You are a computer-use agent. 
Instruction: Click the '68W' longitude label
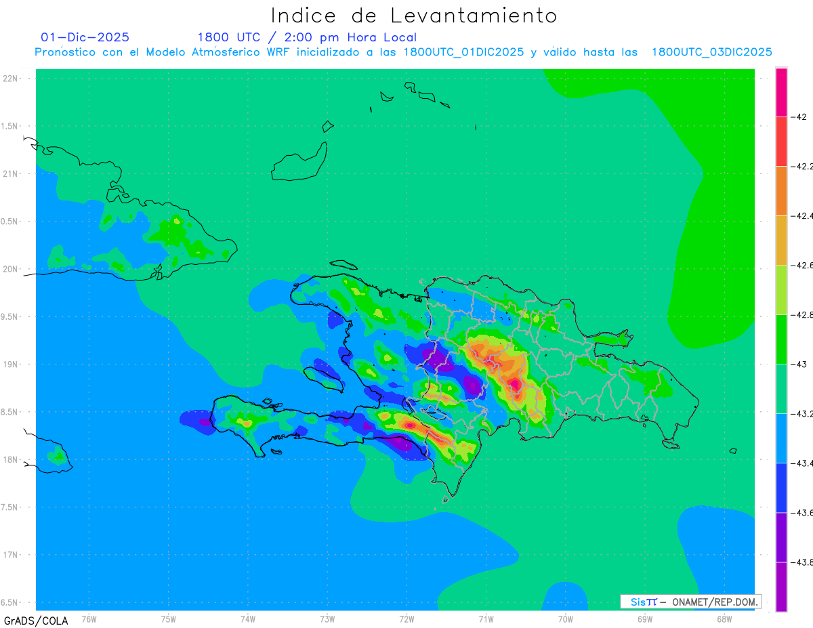click(724, 619)
